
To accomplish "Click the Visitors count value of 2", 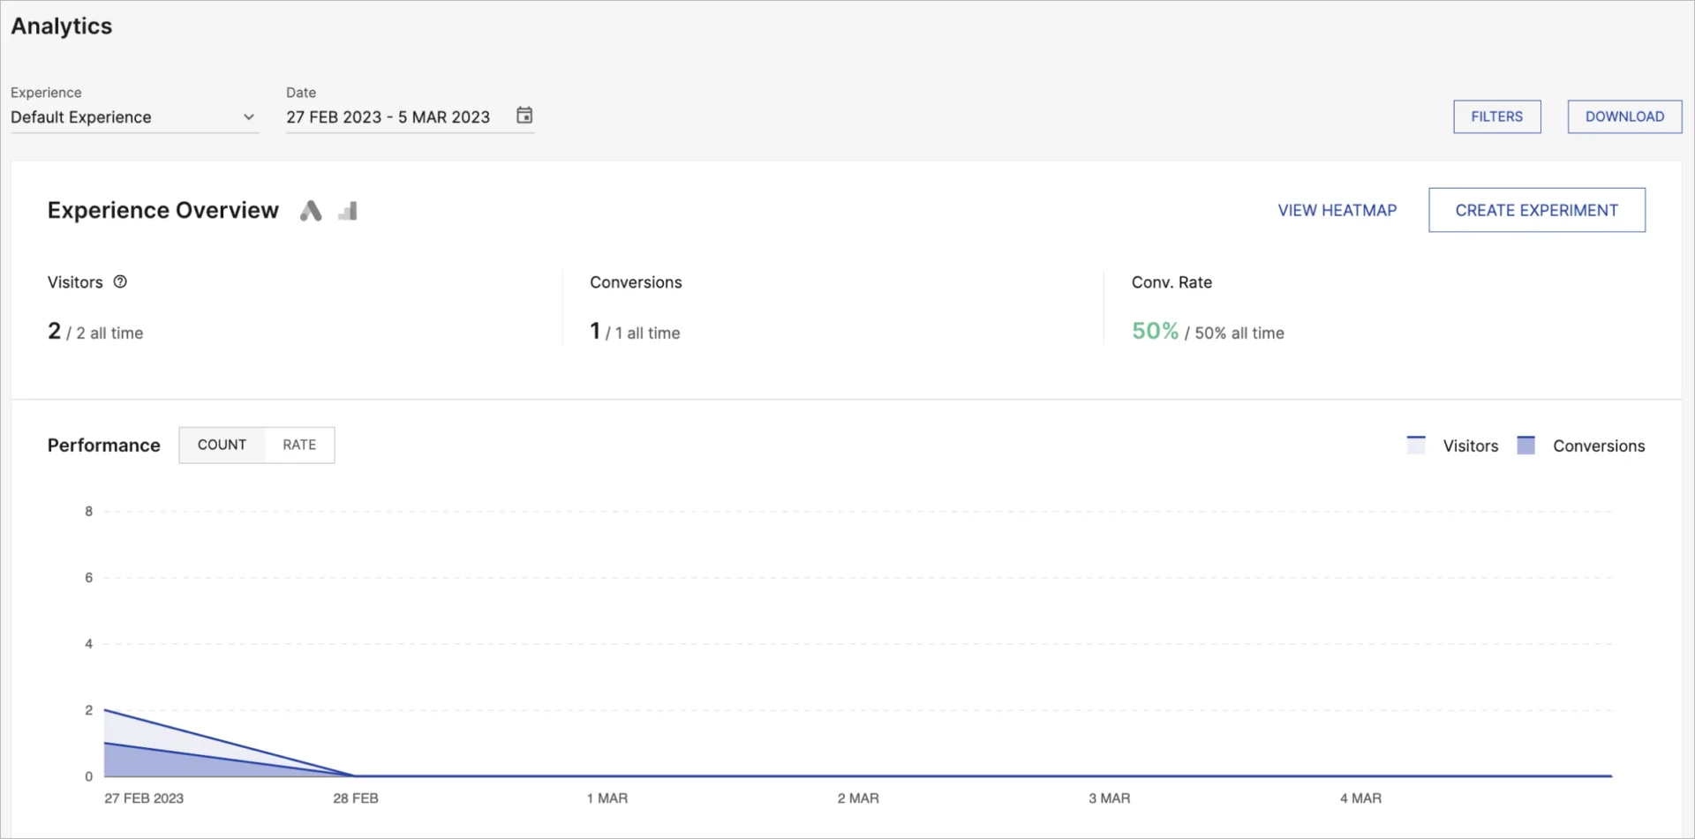I will (x=55, y=330).
